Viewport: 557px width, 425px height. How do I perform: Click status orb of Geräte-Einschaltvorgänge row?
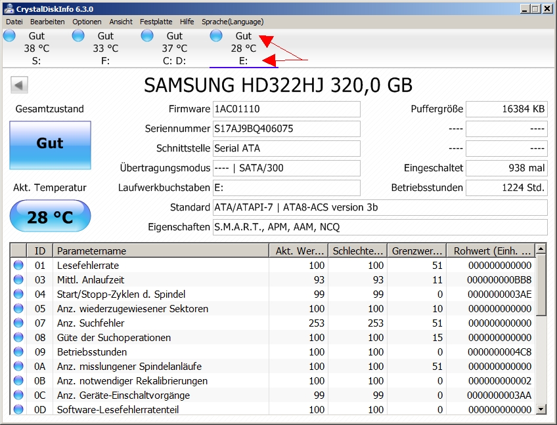(x=18, y=395)
